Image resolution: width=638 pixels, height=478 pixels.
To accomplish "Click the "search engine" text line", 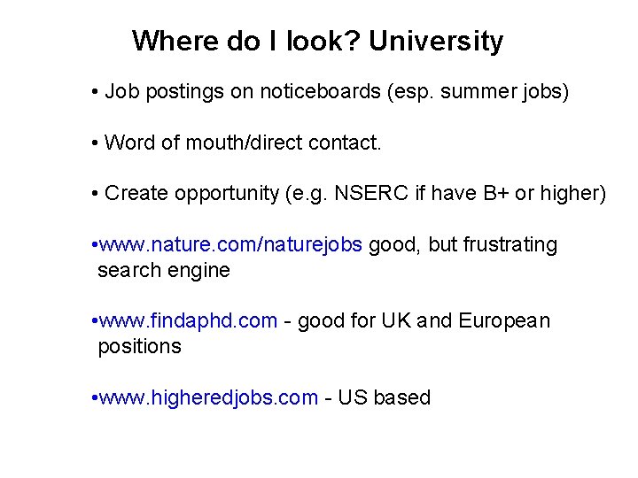I will pyautogui.click(x=163, y=270).
